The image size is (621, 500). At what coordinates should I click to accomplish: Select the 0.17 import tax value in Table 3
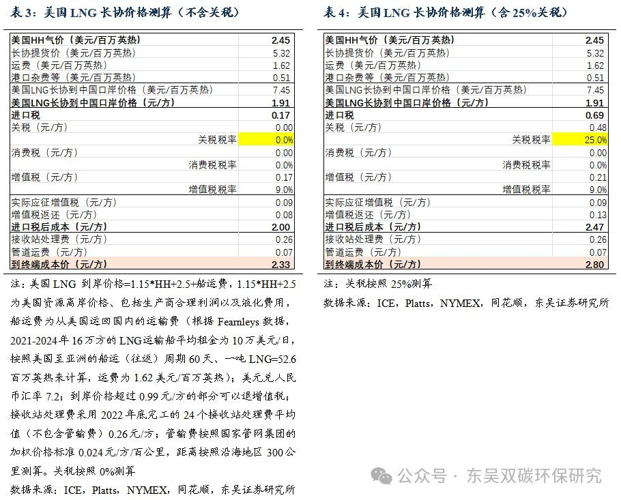[x=280, y=115]
